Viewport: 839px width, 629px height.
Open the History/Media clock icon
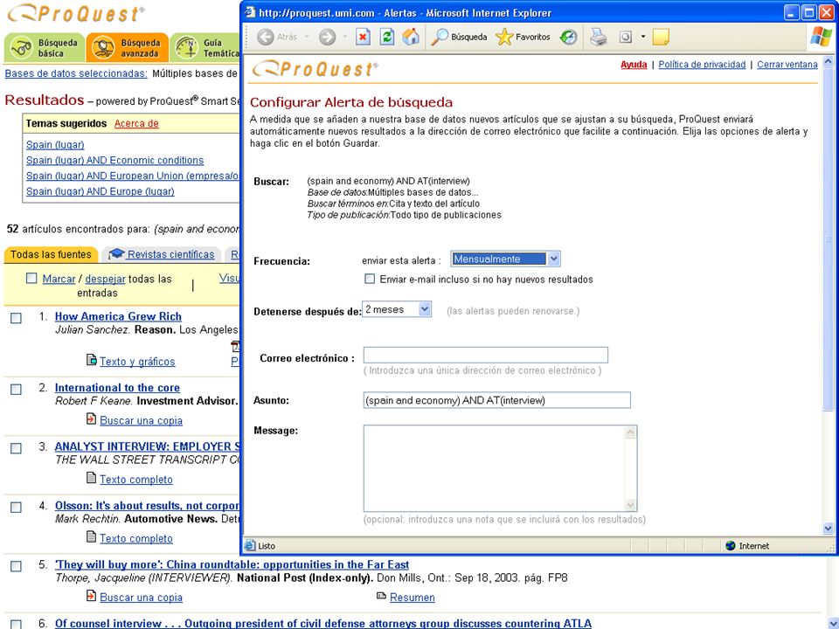[568, 37]
